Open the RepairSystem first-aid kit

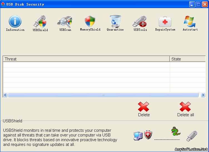165,23
